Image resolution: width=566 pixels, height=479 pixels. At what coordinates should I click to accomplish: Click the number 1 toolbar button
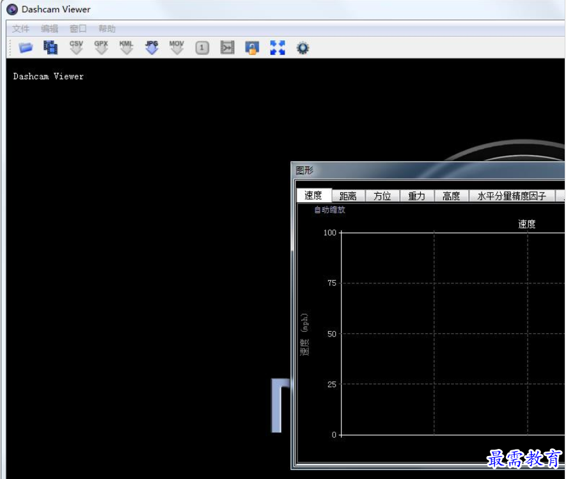pos(202,48)
